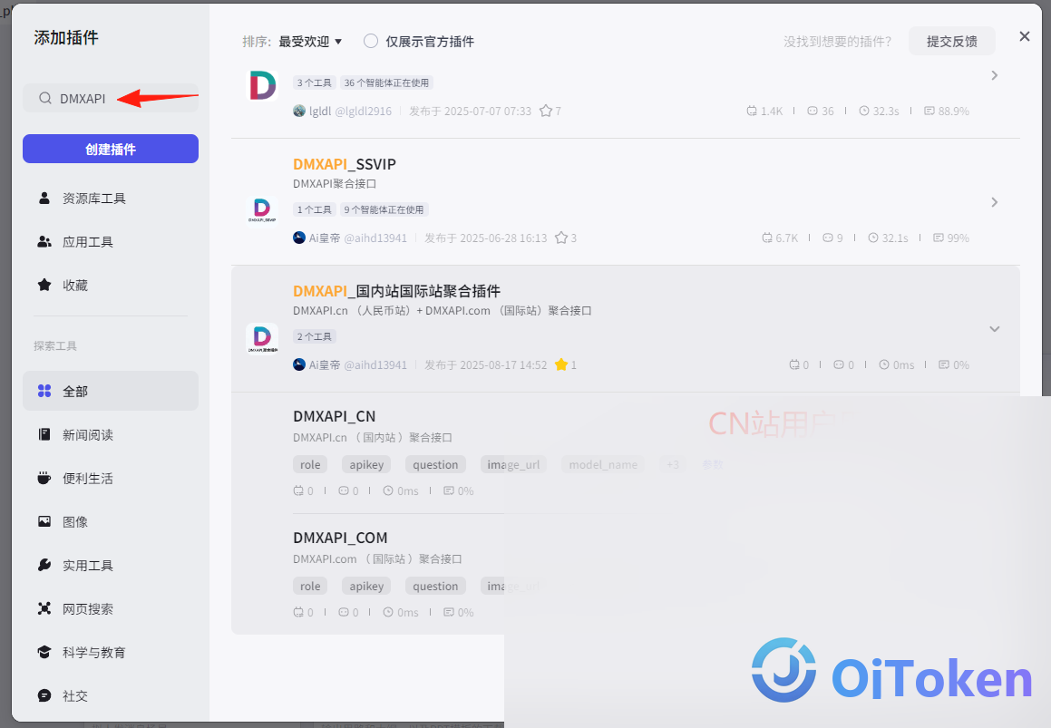Click the search magnifier icon
Viewport: 1051px width, 728px height.
(45, 99)
